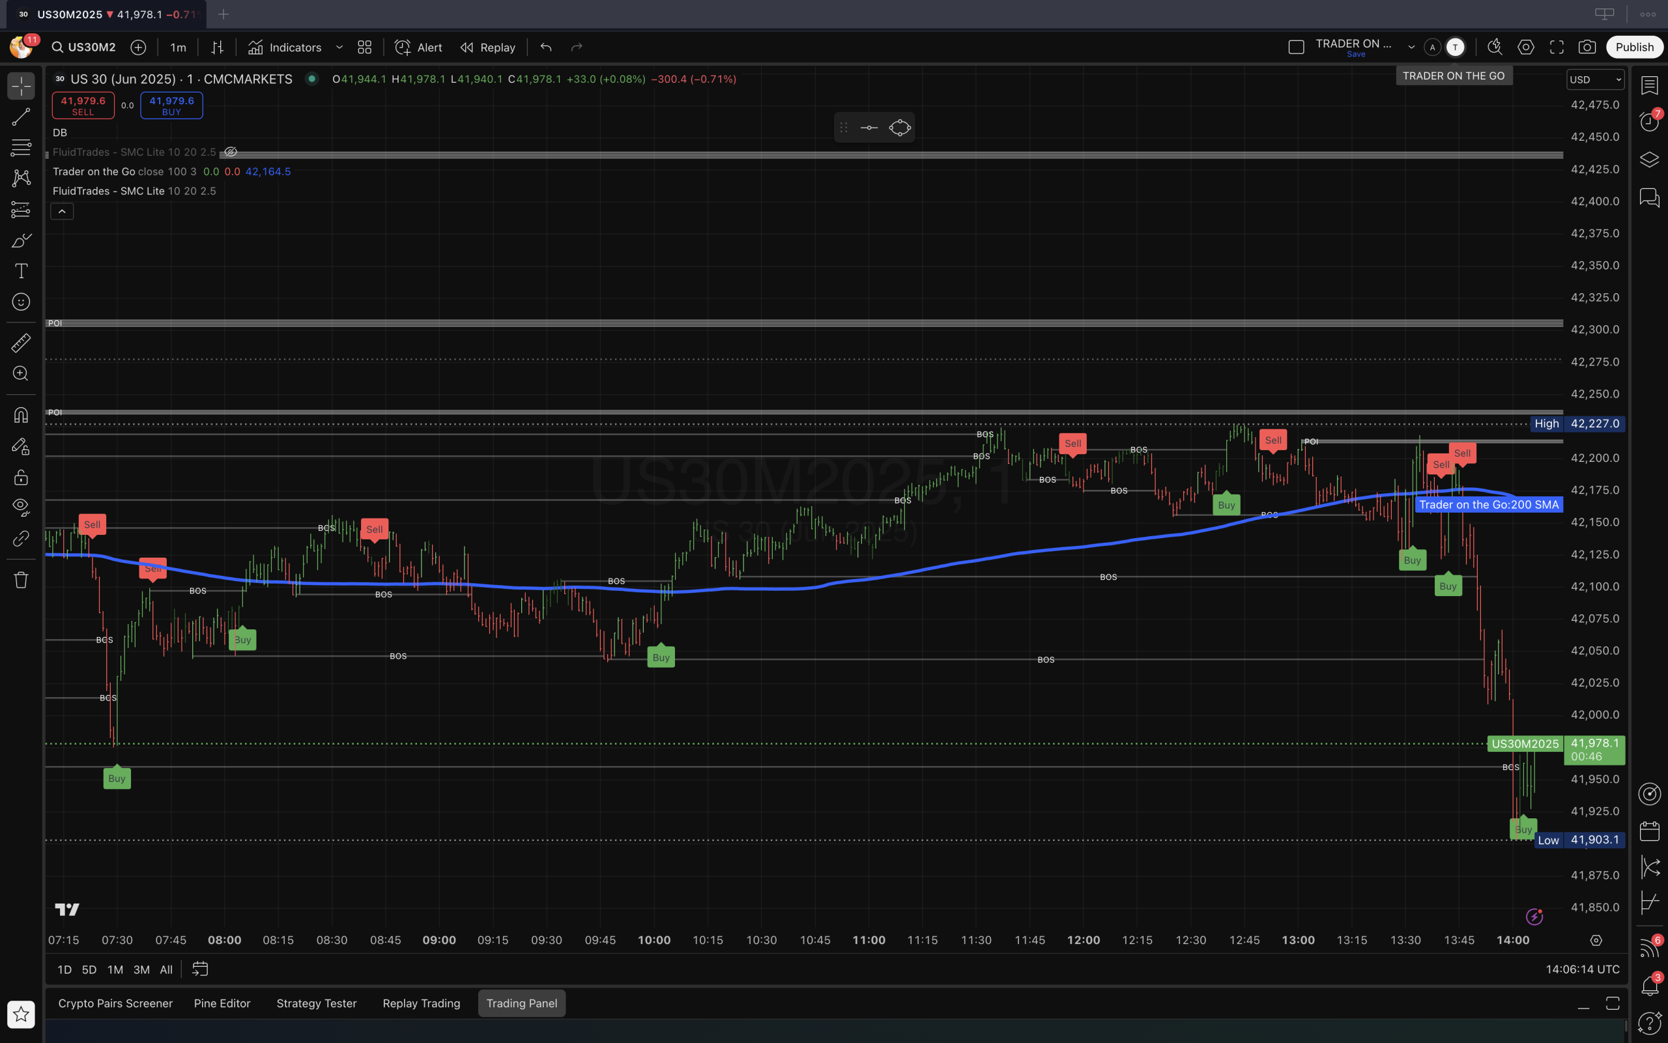
Task: Take a chart snapshot with camera icon
Action: 1587,47
